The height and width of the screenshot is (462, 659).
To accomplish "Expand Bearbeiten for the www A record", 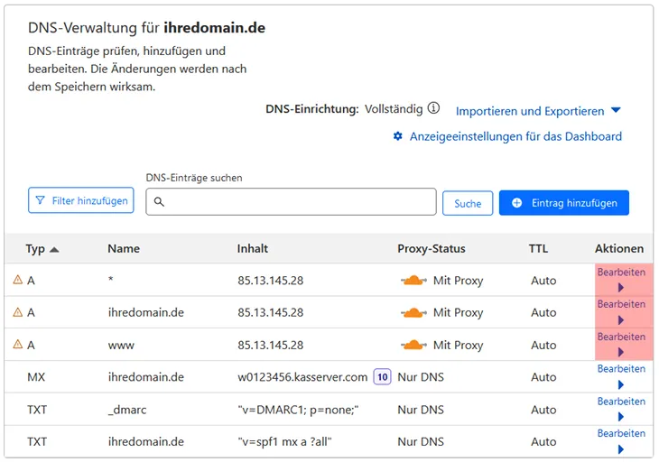I will click(x=622, y=345).
